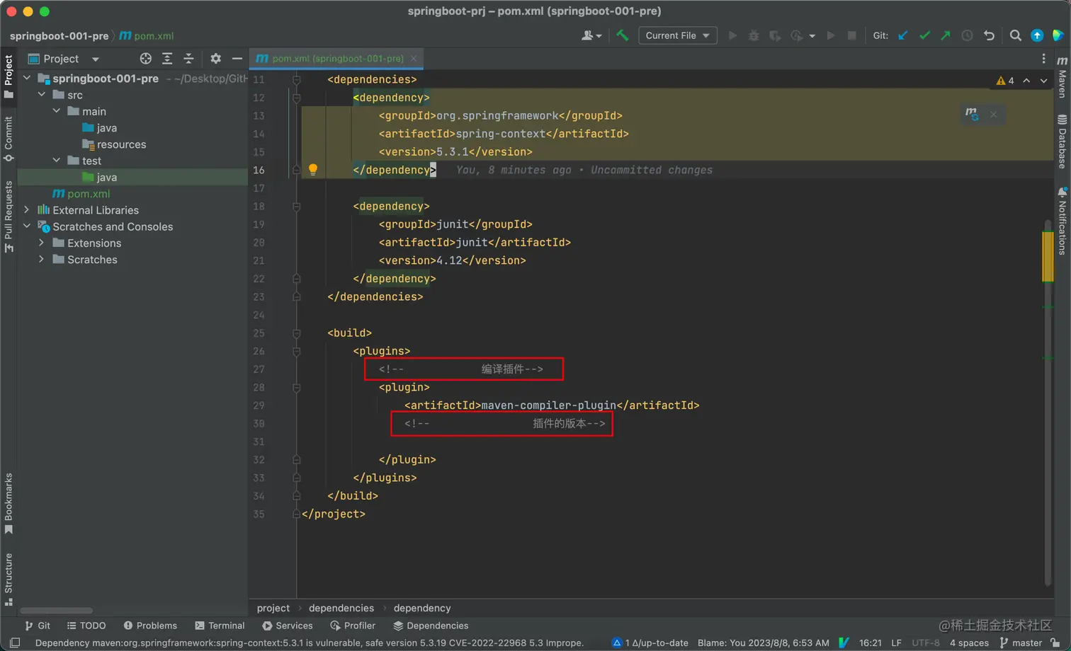Open the Dependencies tool window

tap(431, 626)
